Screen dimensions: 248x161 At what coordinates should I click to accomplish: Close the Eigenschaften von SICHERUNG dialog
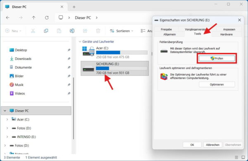point(239,20)
